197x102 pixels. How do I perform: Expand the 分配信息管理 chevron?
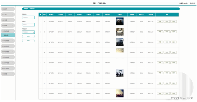tap(13, 57)
